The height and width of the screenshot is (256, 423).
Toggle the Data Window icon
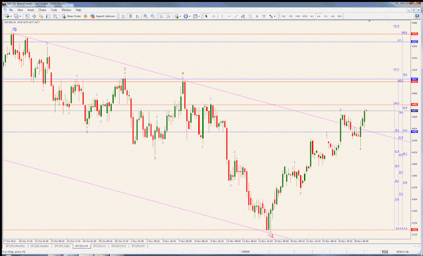tap(34, 16)
